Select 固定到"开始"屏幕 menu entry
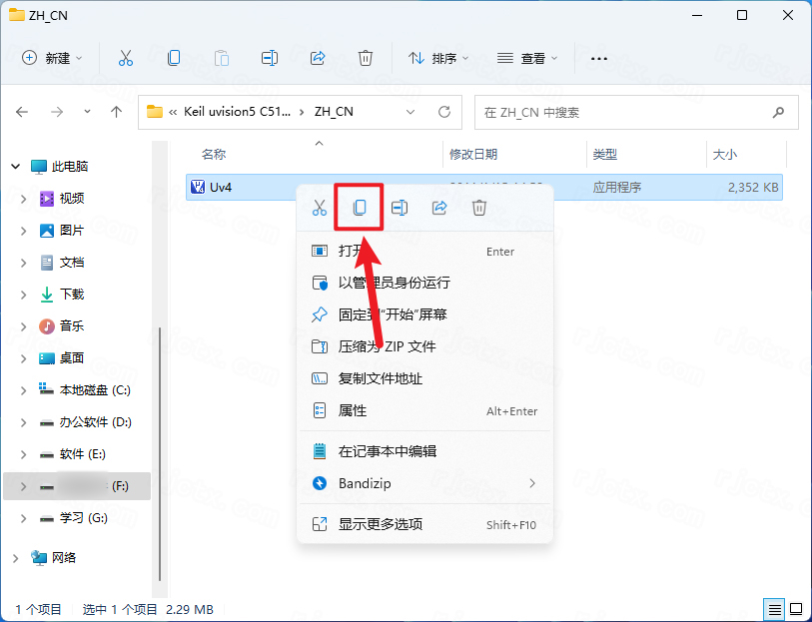The image size is (812, 622). (424, 314)
